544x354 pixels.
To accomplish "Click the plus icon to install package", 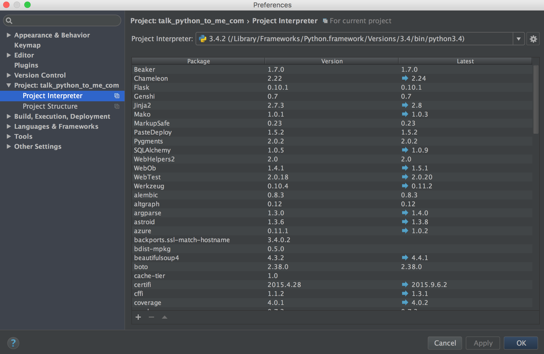I will pyautogui.click(x=138, y=317).
